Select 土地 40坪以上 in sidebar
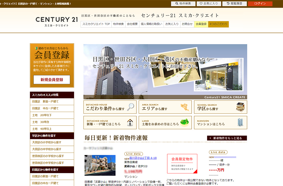Screen dimensions: 283x186 coord(52,129)
